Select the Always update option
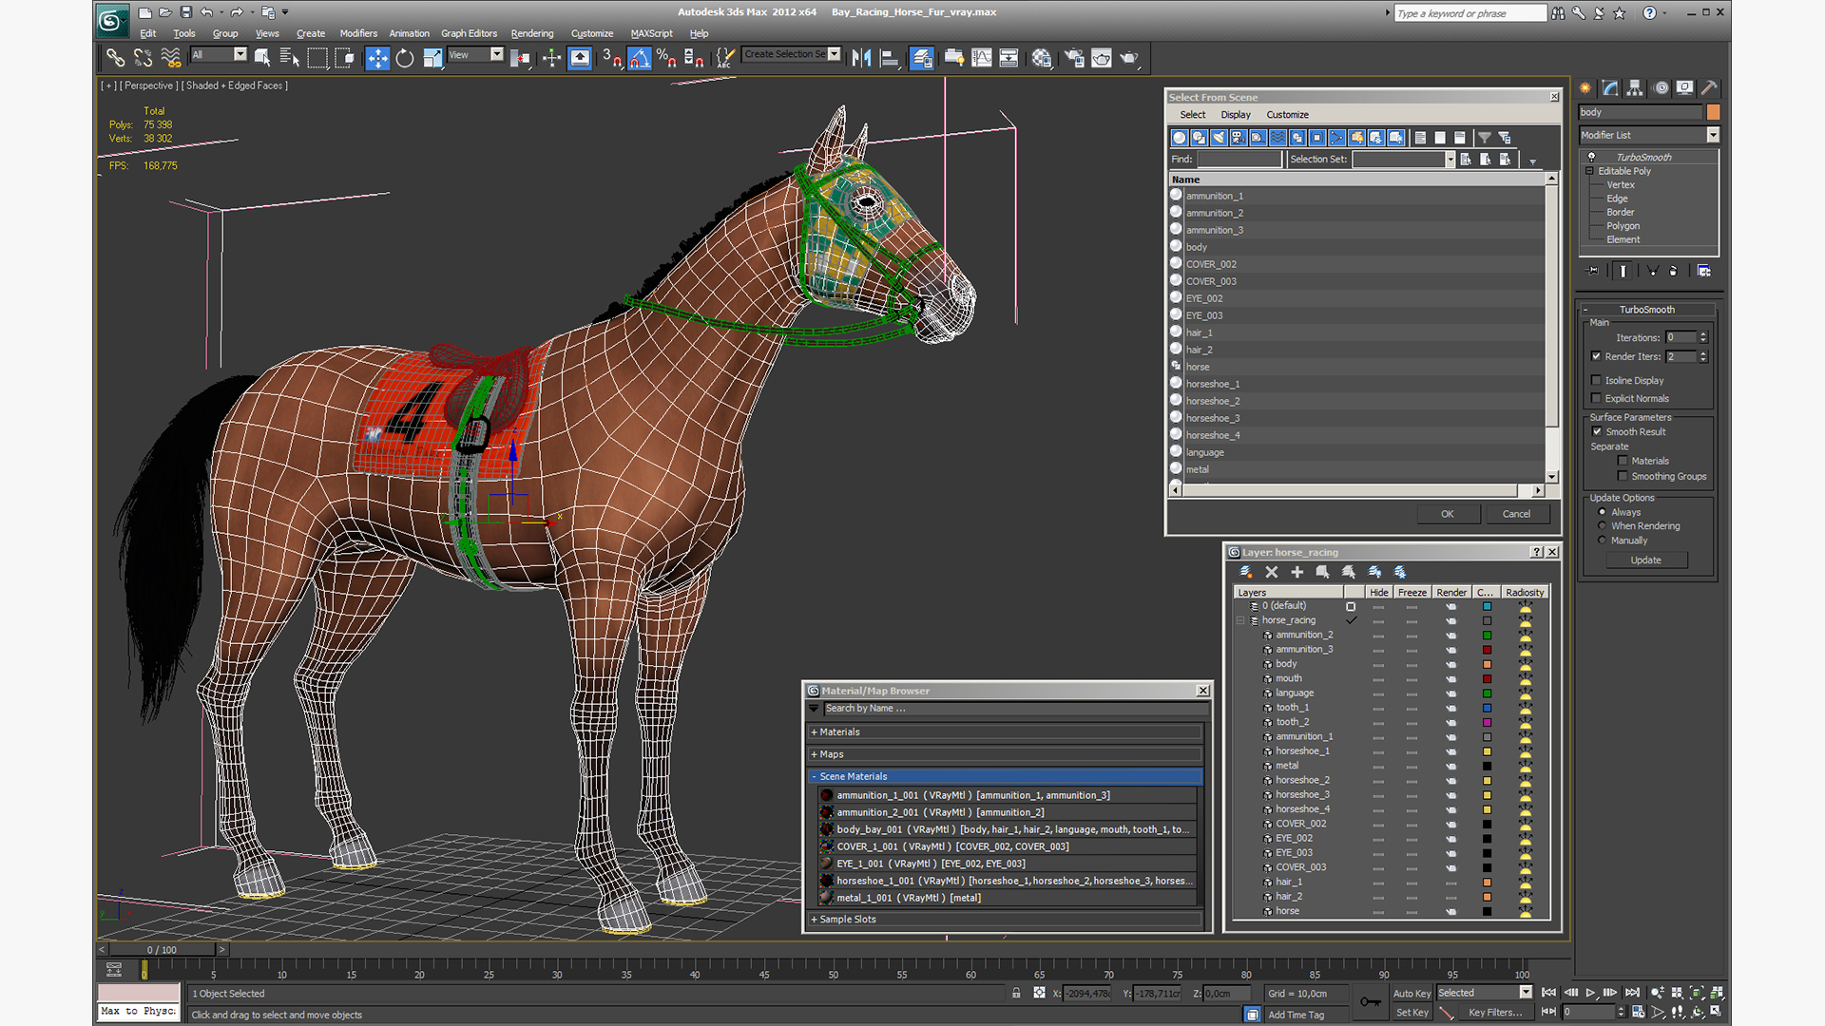 1603,512
